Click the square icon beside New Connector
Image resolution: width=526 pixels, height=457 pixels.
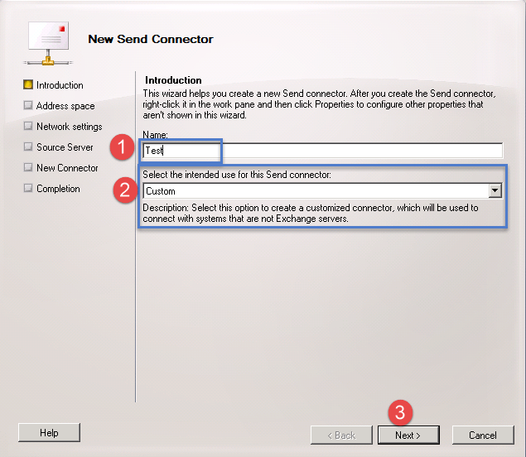28,167
